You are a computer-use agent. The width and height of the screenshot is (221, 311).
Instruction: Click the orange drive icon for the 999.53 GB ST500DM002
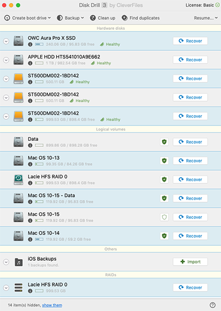pyautogui.click(x=18, y=116)
